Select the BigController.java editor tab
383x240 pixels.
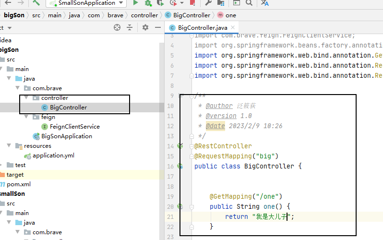202,28
